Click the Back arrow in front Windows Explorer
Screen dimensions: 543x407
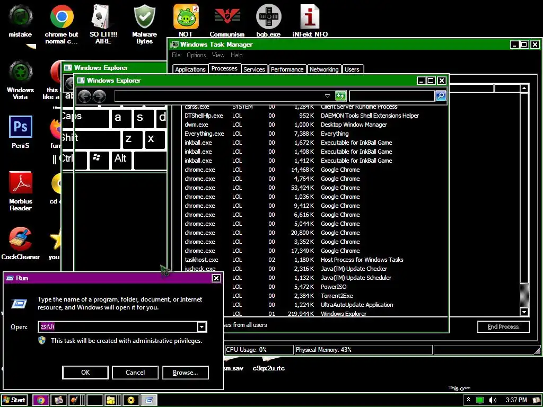point(84,96)
